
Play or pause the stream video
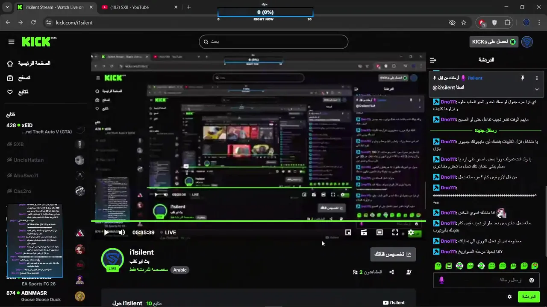pos(106,232)
